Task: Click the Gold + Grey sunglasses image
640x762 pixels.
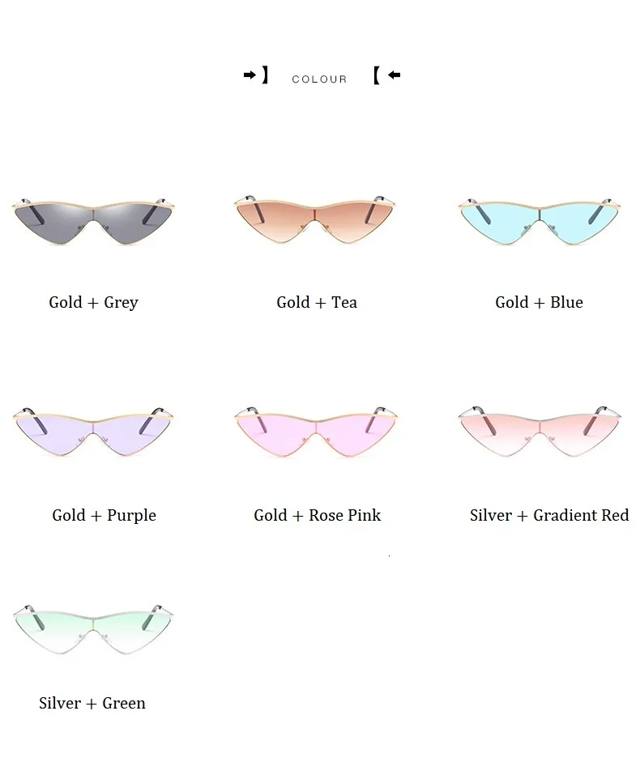Action: [x=93, y=221]
